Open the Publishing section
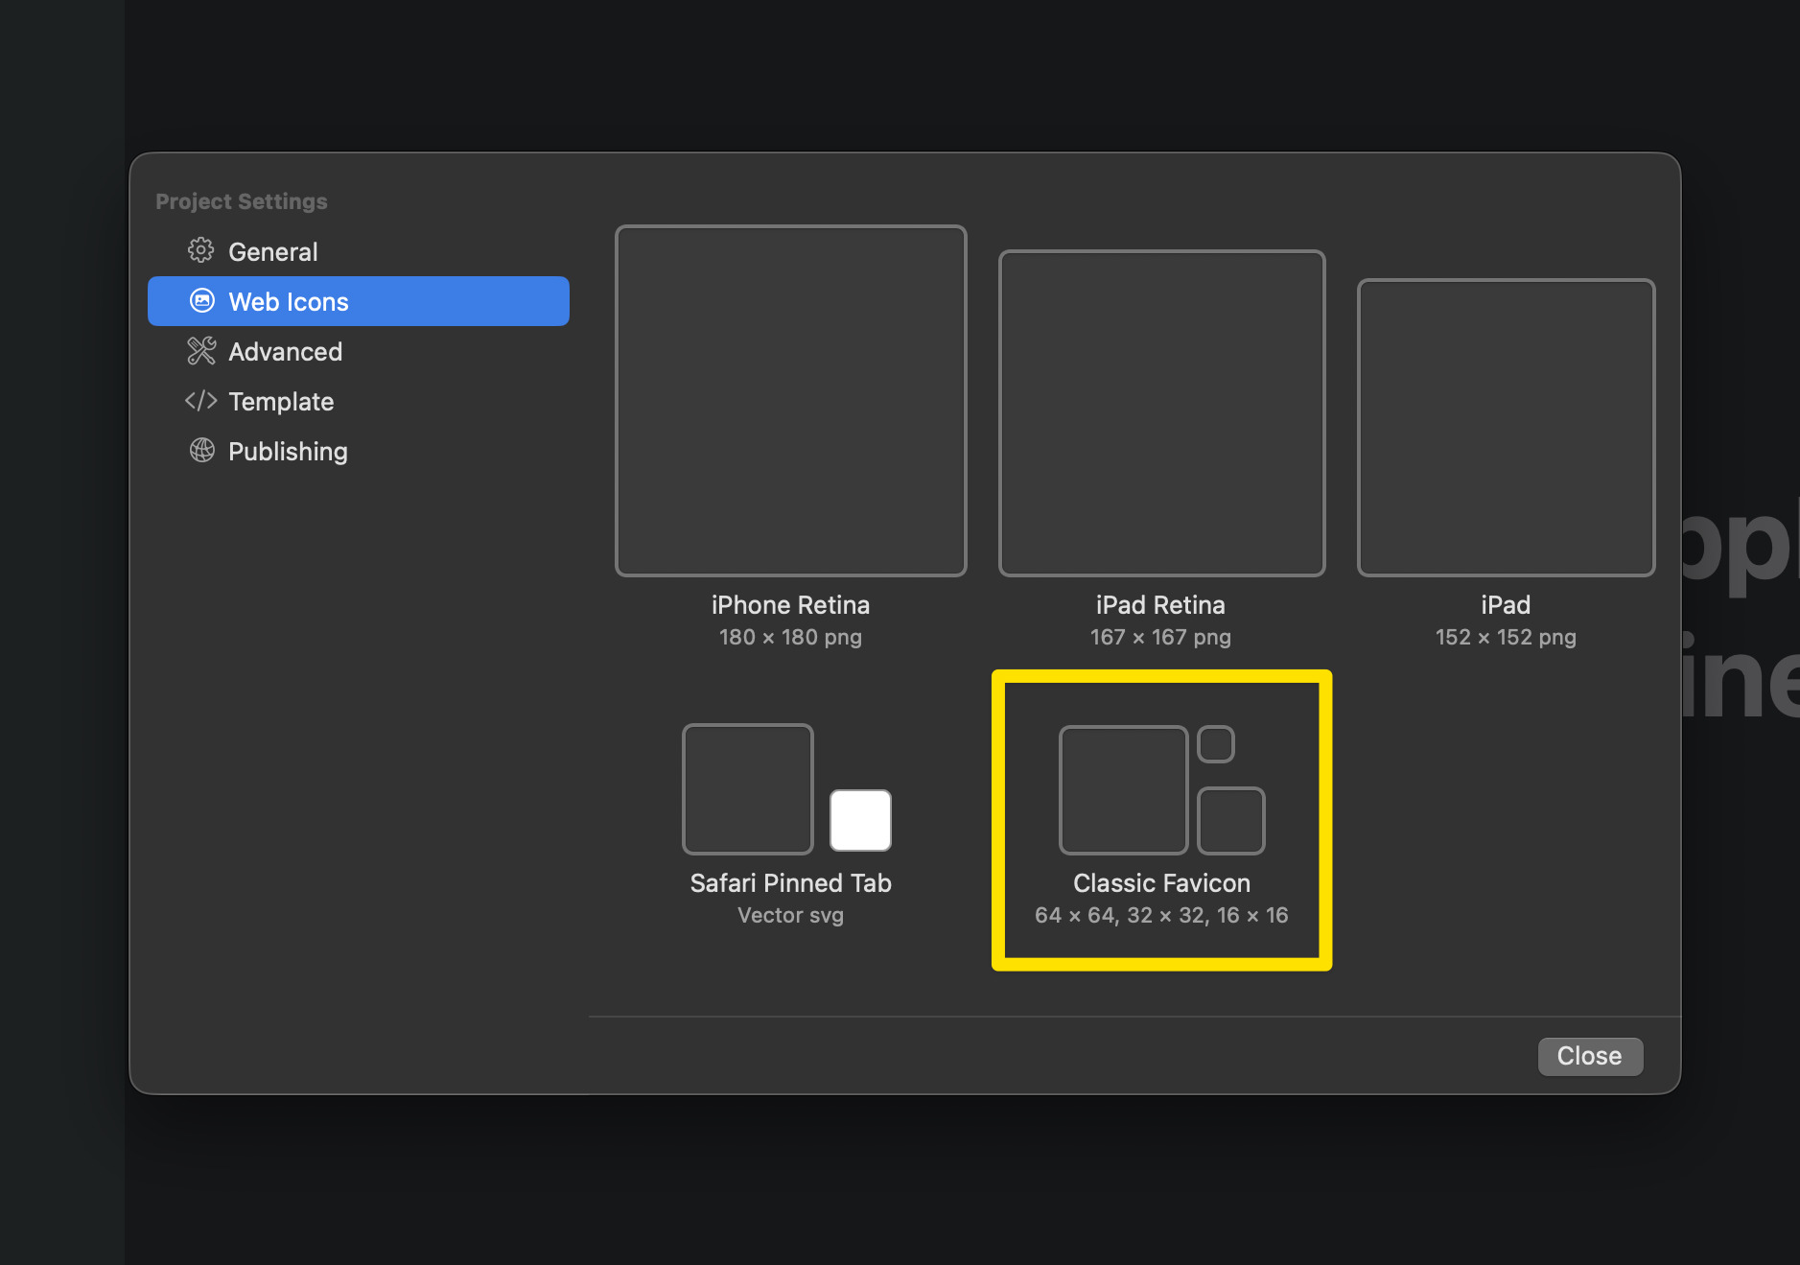The height and width of the screenshot is (1265, 1800). (288, 451)
